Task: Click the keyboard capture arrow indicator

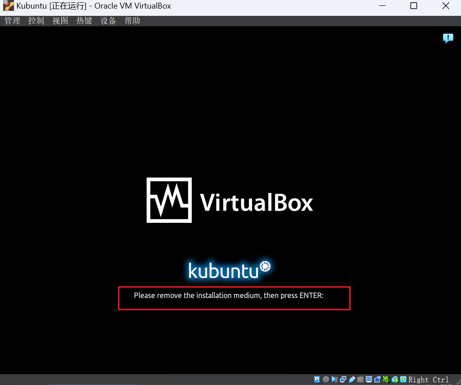Action: click(404, 380)
